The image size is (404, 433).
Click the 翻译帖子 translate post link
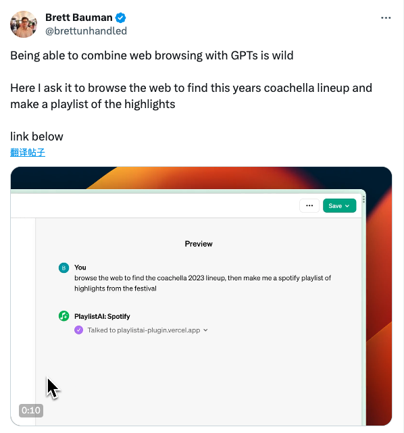pos(28,152)
